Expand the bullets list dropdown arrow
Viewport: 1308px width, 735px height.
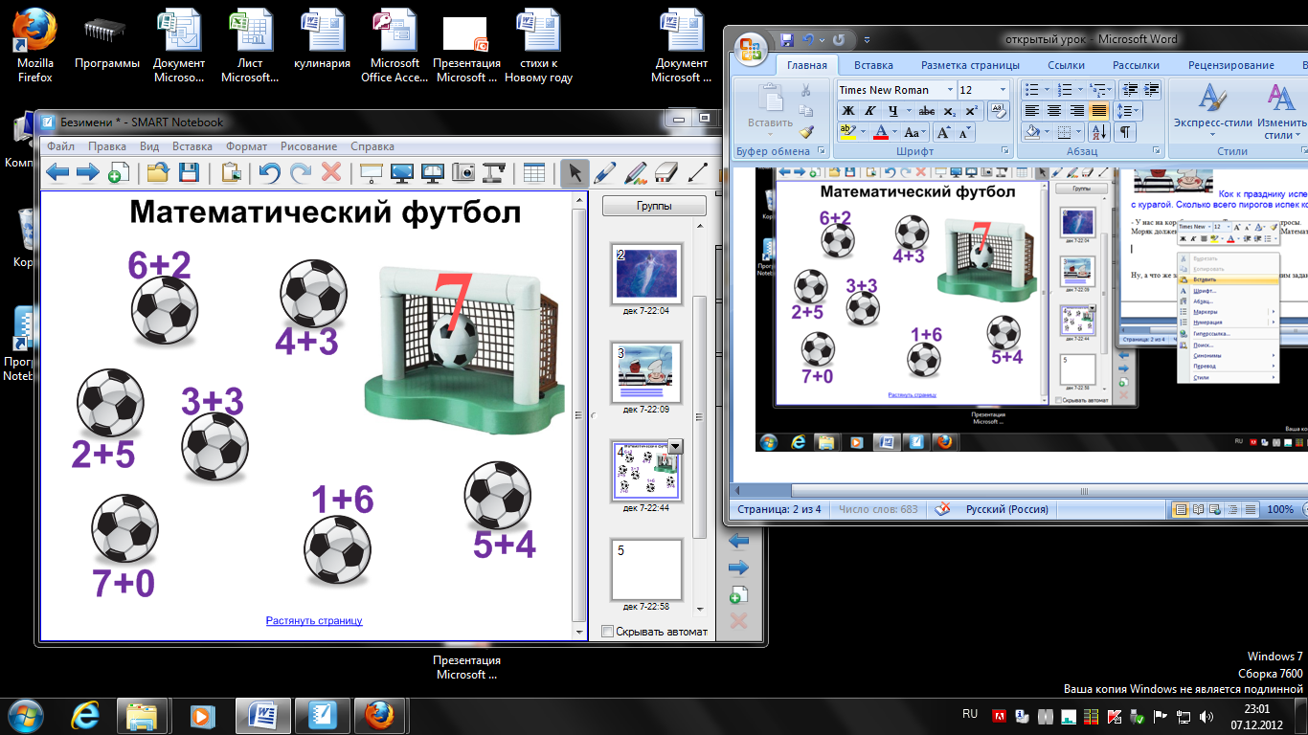pos(1047,90)
